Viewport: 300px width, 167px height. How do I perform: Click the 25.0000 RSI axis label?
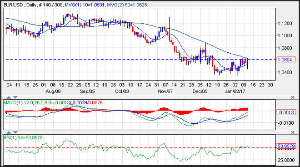coord(286,160)
